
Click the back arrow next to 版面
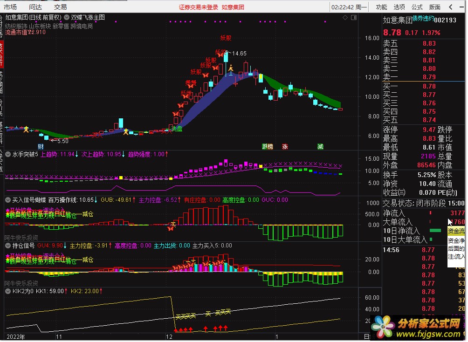click(450, 7)
